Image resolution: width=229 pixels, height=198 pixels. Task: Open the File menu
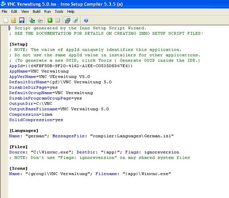(5, 11)
